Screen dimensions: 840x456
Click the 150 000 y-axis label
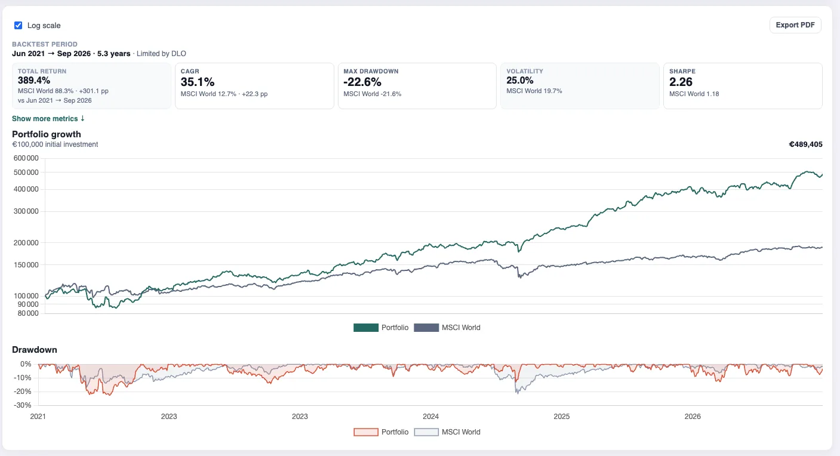tap(25, 265)
